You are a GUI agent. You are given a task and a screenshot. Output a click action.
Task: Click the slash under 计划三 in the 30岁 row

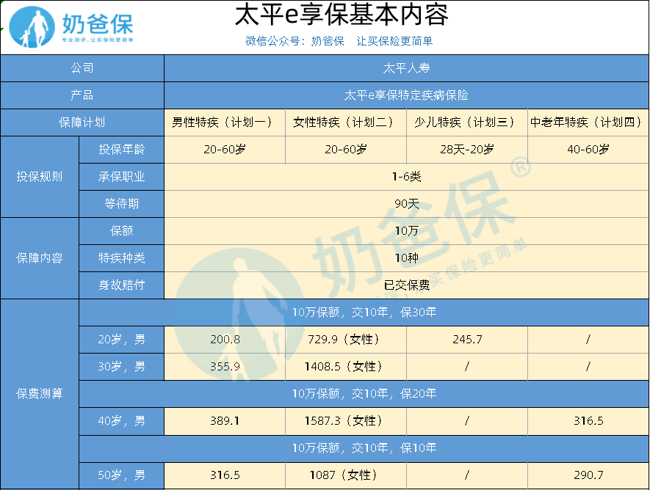coord(467,367)
